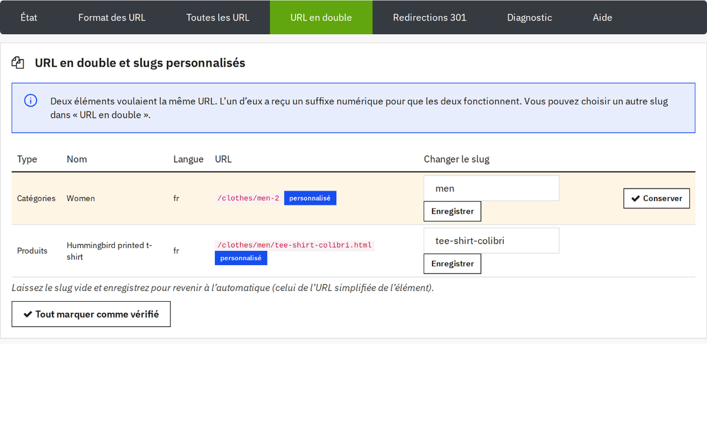Click the Women name cell
The height and width of the screenshot is (442, 707).
81,199
